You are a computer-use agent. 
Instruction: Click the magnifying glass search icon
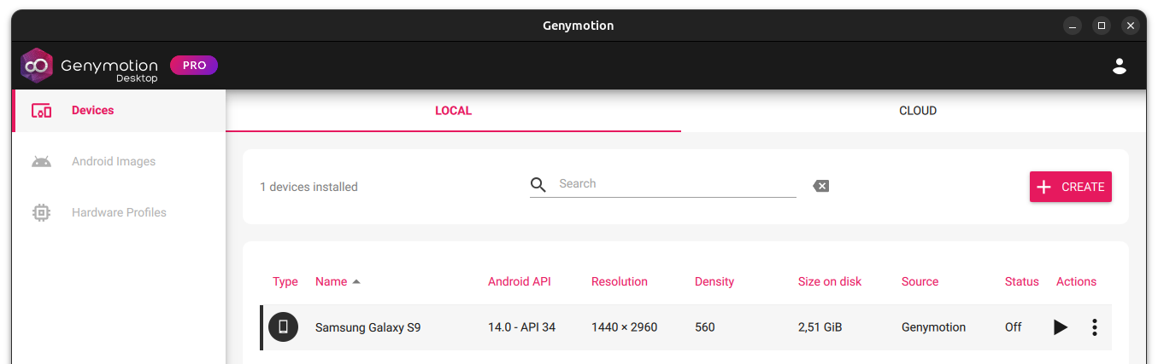pyautogui.click(x=538, y=185)
